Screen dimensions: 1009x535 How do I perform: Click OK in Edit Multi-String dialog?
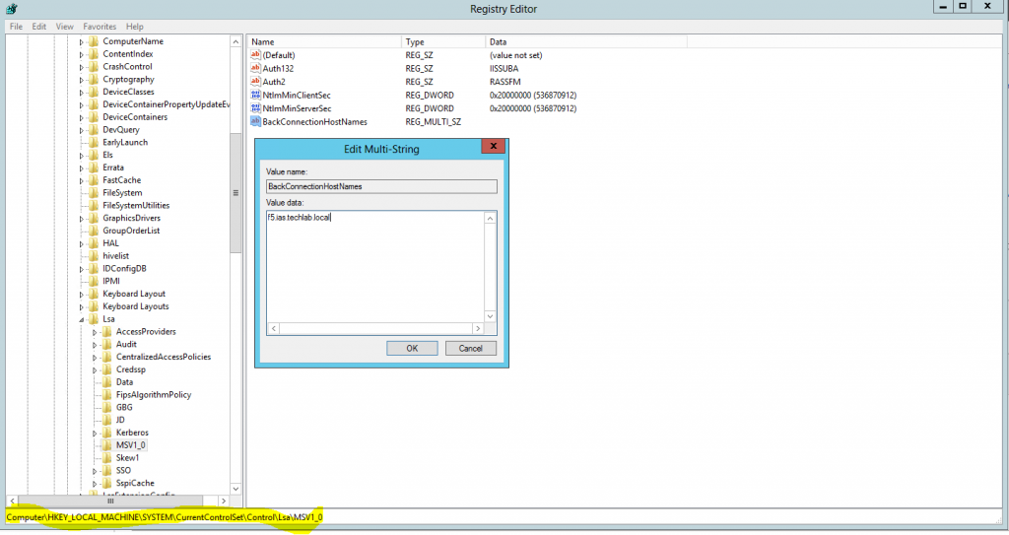tap(412, 348)
